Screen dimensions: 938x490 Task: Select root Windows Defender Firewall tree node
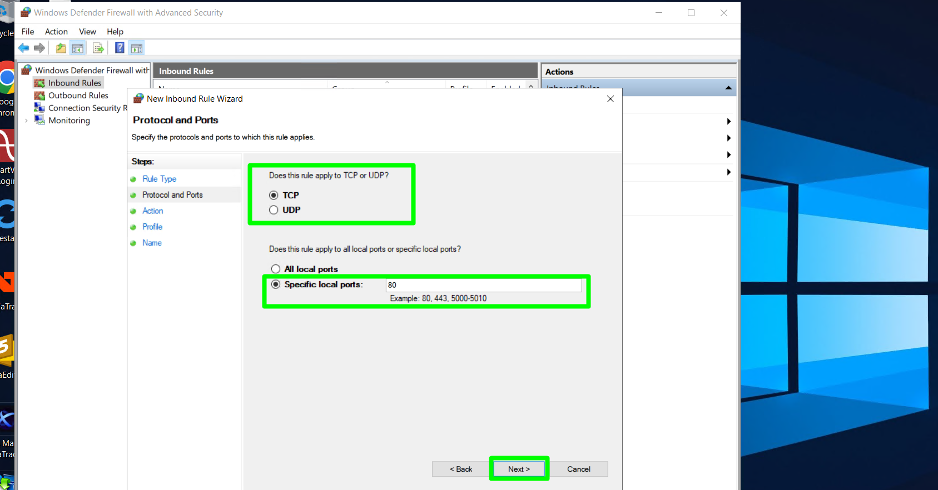pos(92,70)
